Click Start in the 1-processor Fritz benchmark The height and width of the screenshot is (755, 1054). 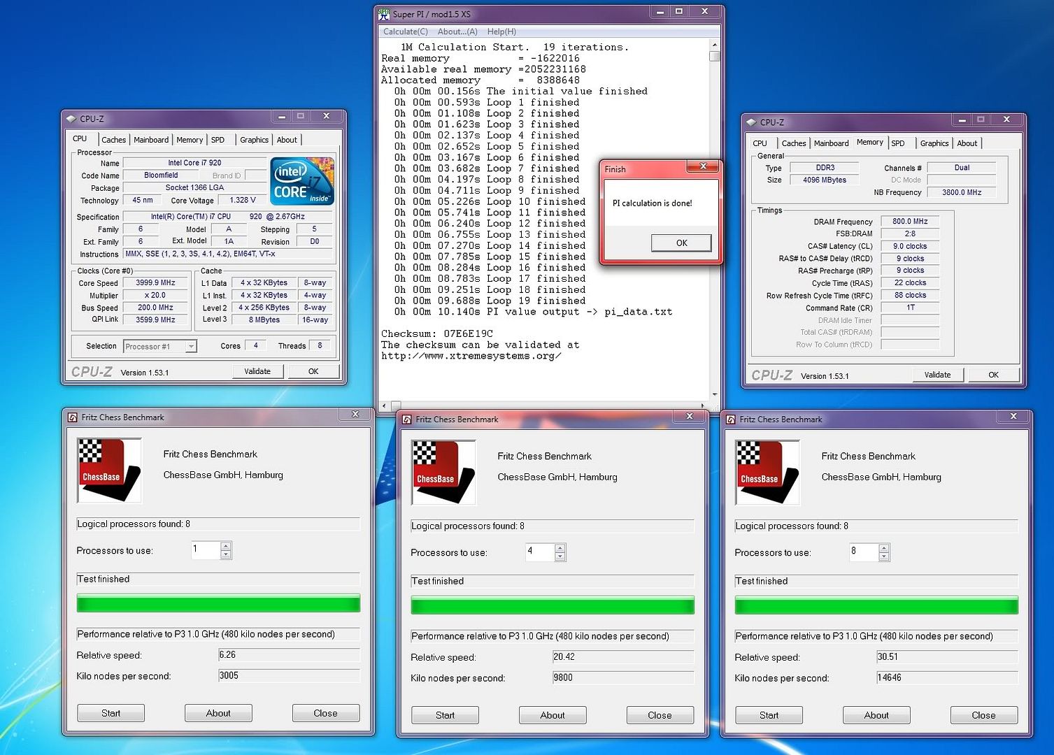(111, 713)
